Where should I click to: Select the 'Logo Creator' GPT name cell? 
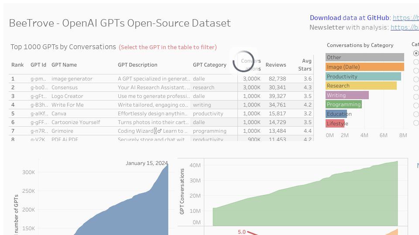67,96
